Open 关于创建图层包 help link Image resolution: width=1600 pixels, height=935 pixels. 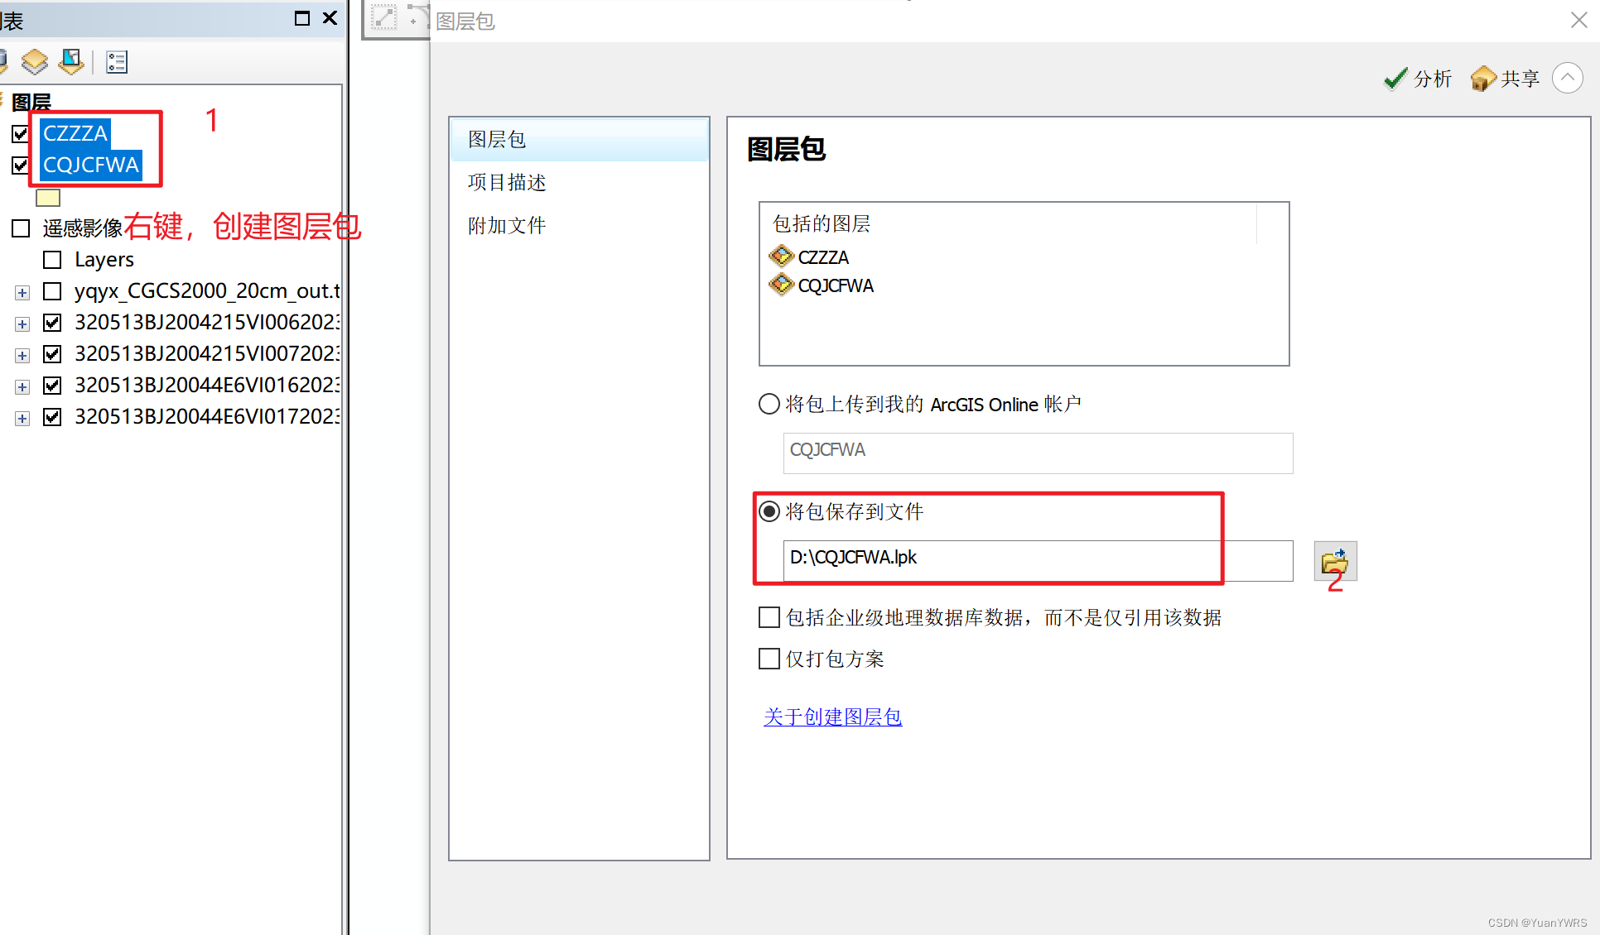(x=832, y=717)
